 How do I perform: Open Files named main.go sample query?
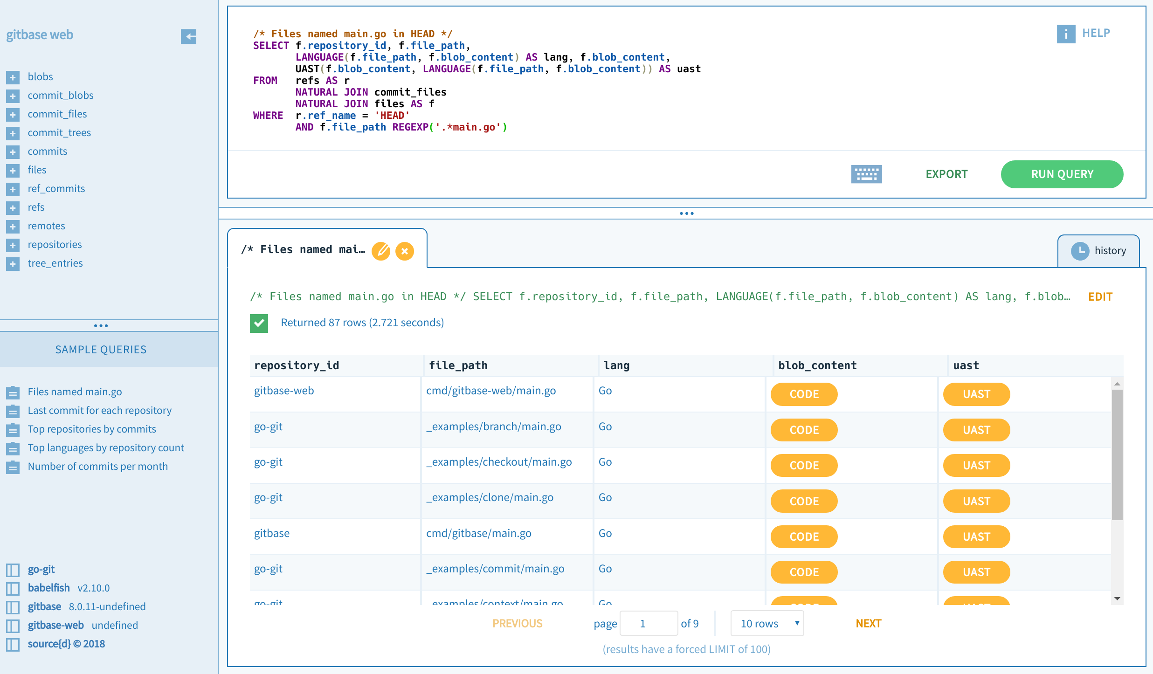click(x=75, y=392)
